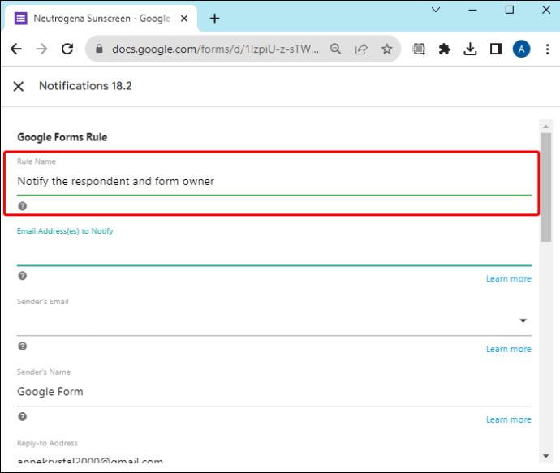560x473 pixels.
Task: Edit the Rule Name field
Action: coord(274,182)
